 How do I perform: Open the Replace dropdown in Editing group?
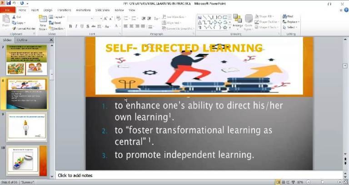click(292, 22)
